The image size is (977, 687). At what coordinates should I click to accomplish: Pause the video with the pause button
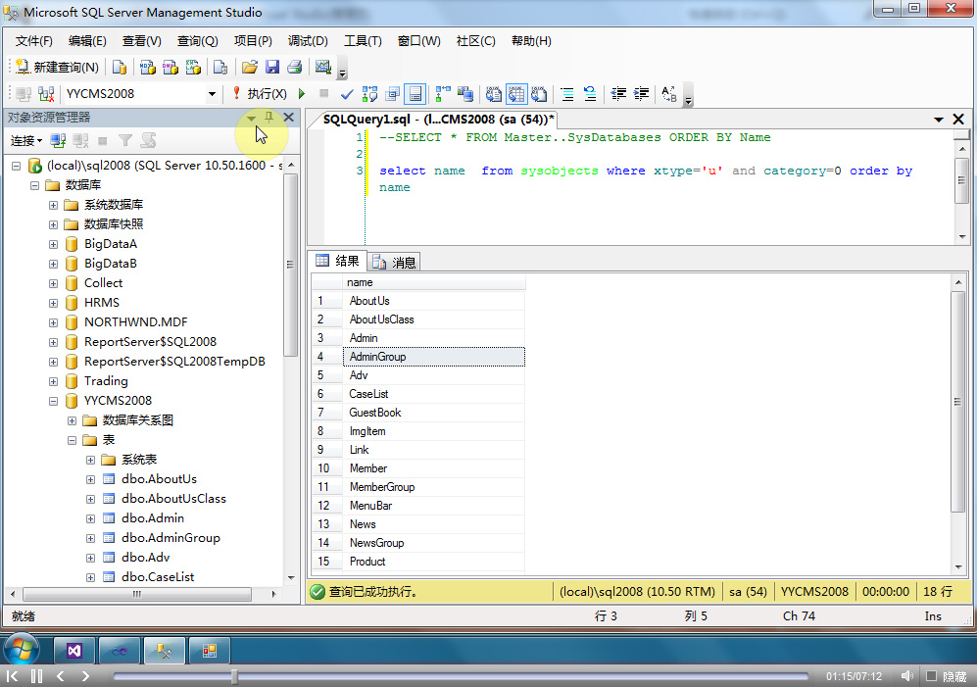[36, 676]
